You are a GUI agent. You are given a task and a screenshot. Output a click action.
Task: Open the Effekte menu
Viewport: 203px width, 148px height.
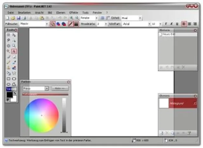click(x=74, y=13)
